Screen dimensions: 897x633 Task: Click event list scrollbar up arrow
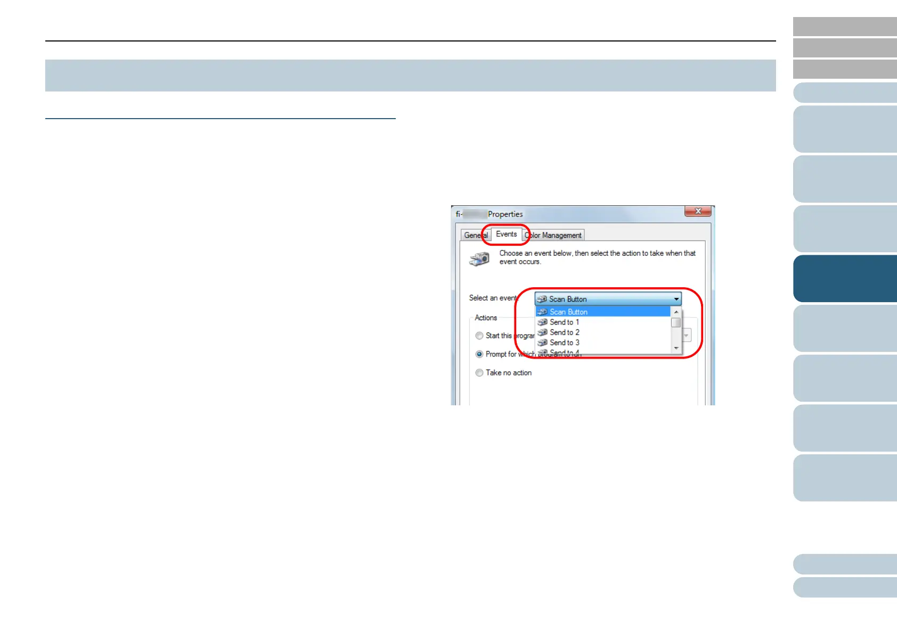pos(676,312)
